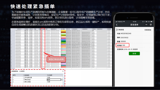Image resolution: width=160 pixels, height=90 pixels.
Task: Tap the 扫码添加 link
Action: point(148,30)
